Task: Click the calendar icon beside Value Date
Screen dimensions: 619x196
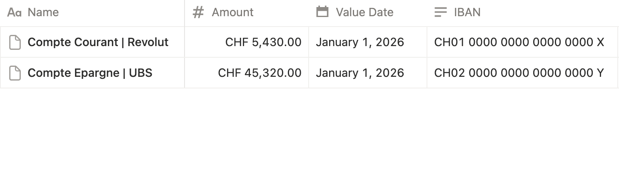Action: click(322, 12)
